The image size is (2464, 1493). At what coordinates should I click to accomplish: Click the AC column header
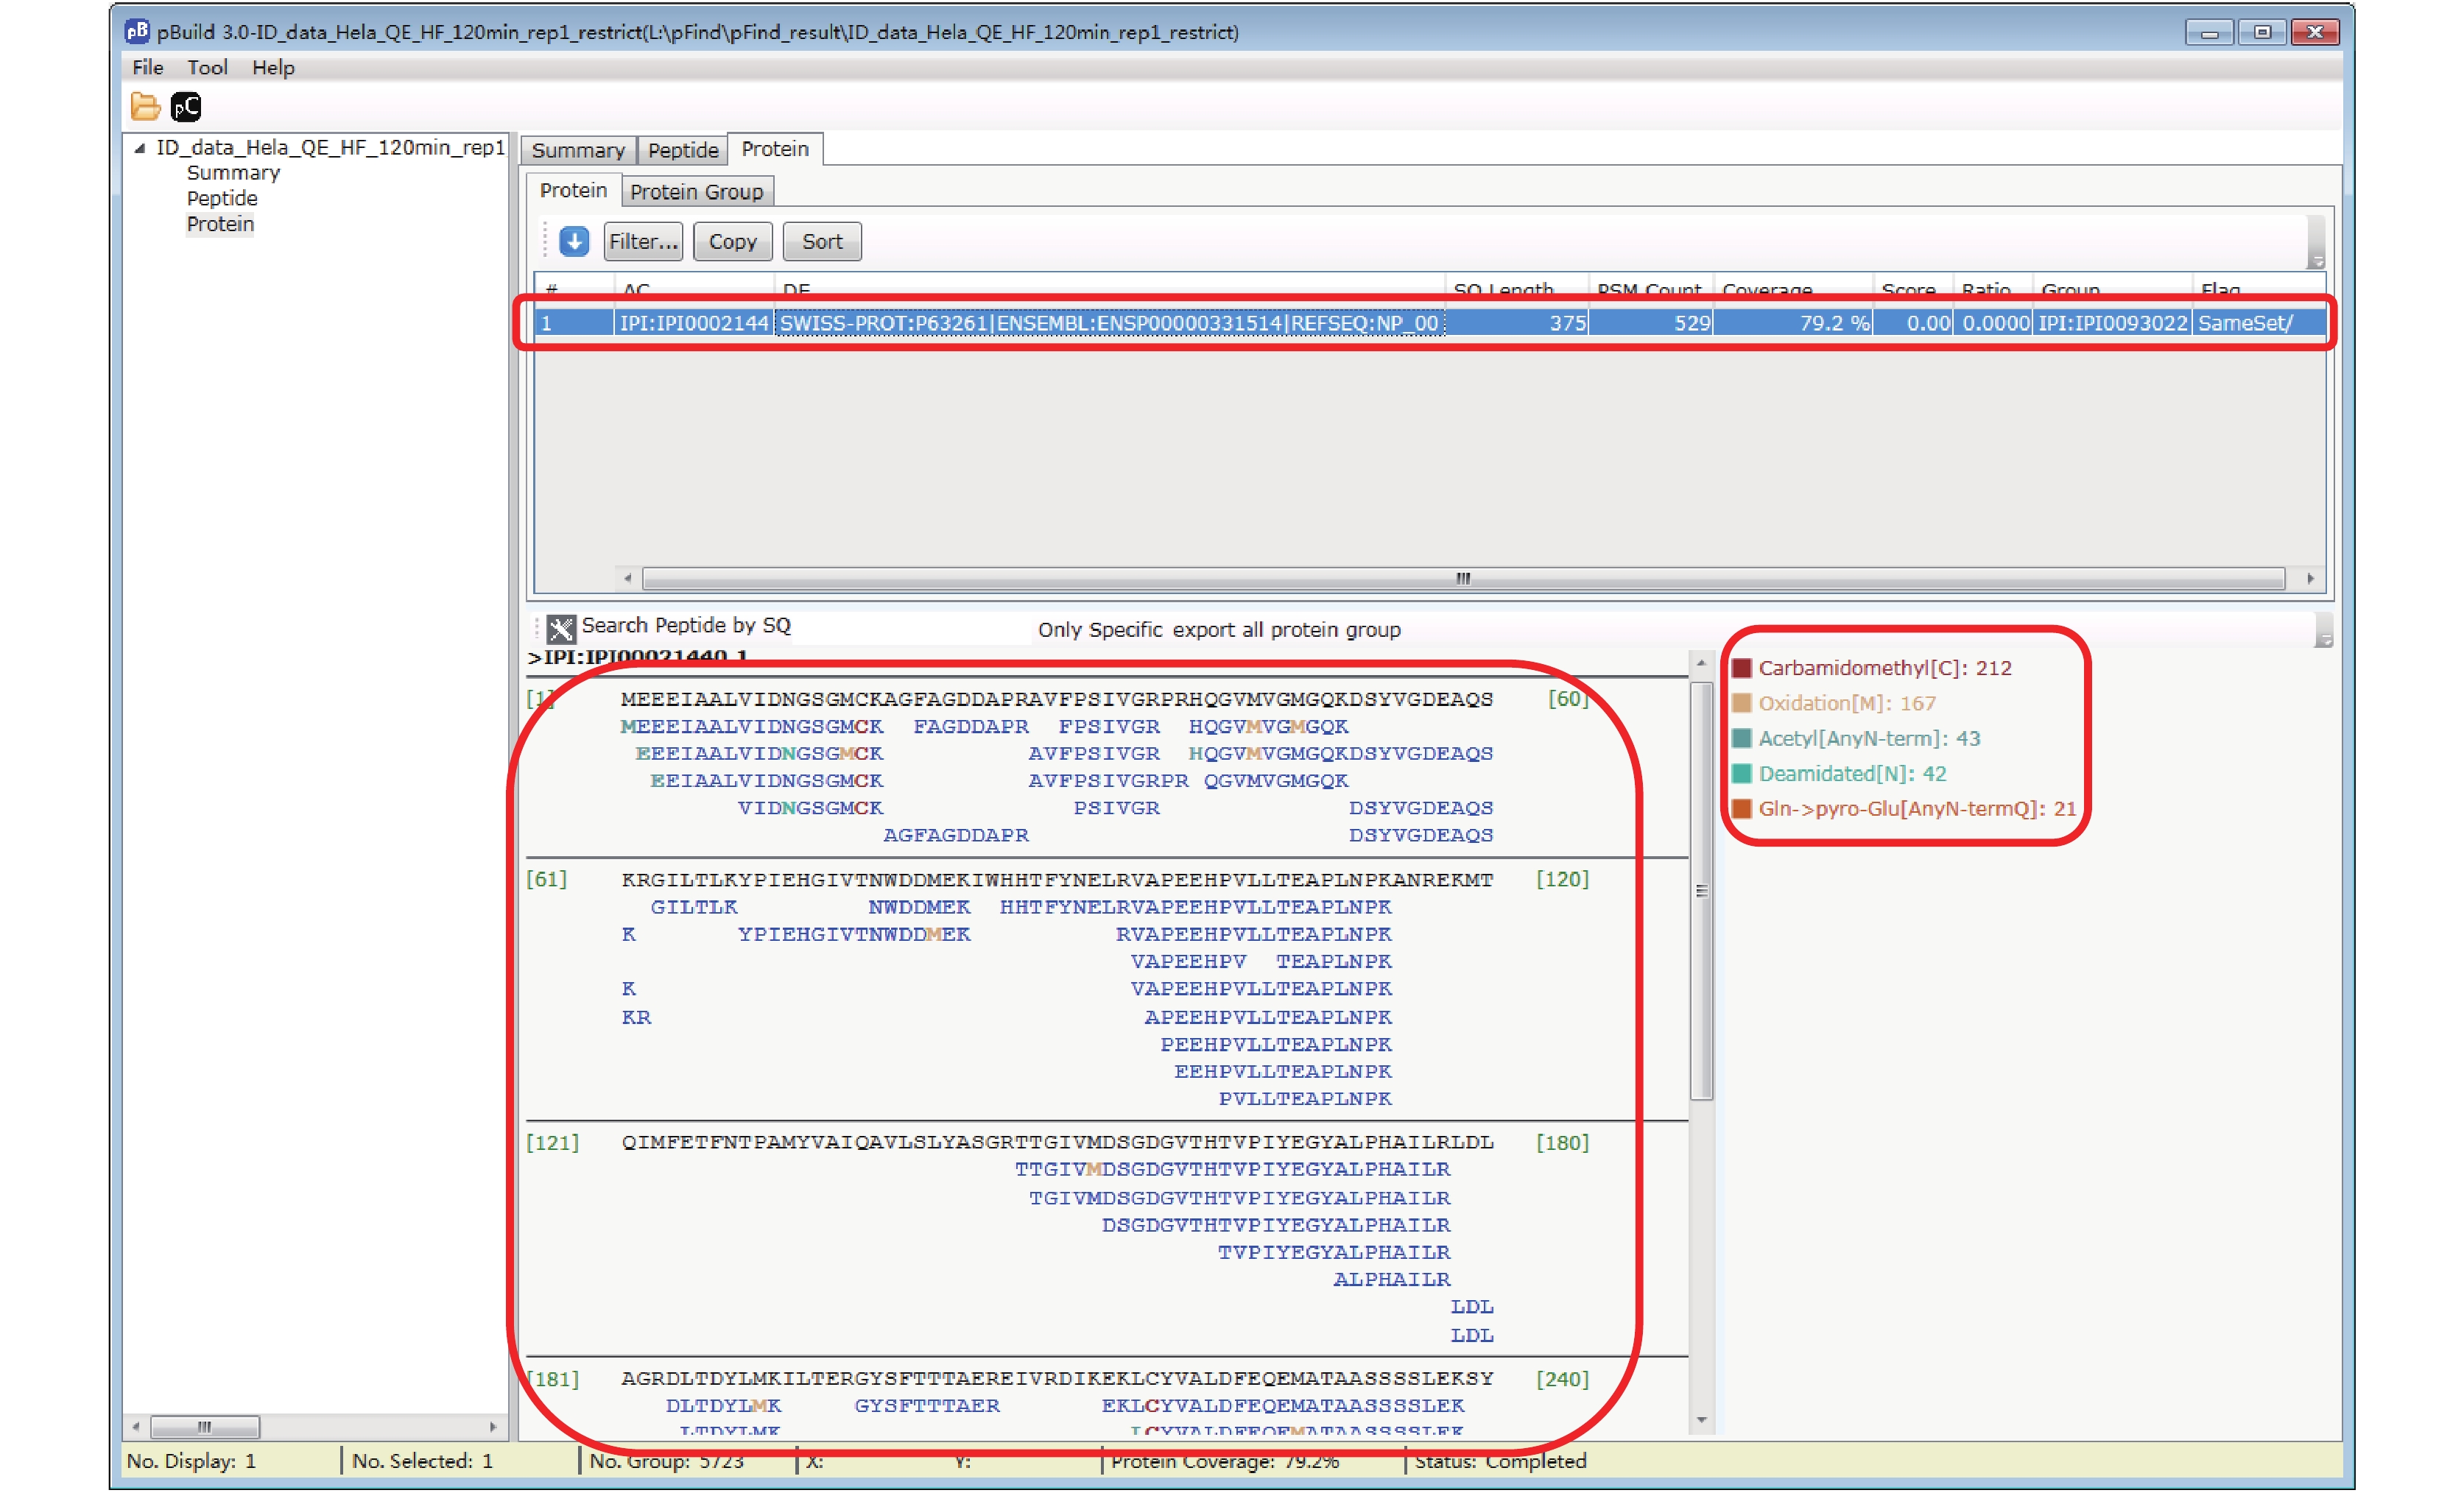[694, 289]
